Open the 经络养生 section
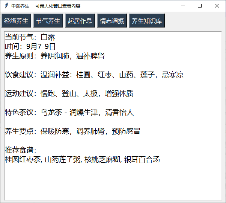Screen dimensions: 226x203 point(17,21)
